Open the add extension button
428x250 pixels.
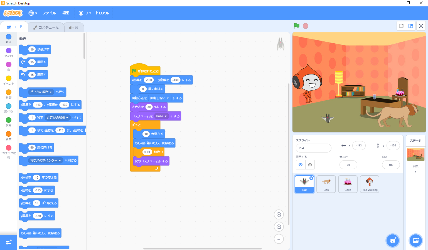pos(8,242)
